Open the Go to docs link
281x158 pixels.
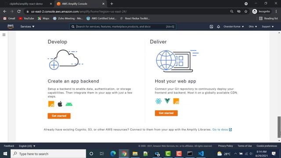pos(222,129)
